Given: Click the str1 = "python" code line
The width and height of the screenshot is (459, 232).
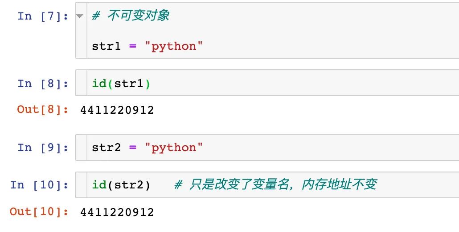Looking at the screenshot, I should click(x=147, y=46).
